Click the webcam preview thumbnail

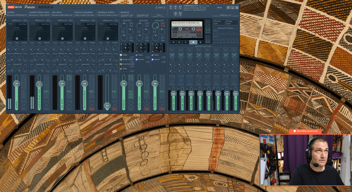(x=305, y=160)
